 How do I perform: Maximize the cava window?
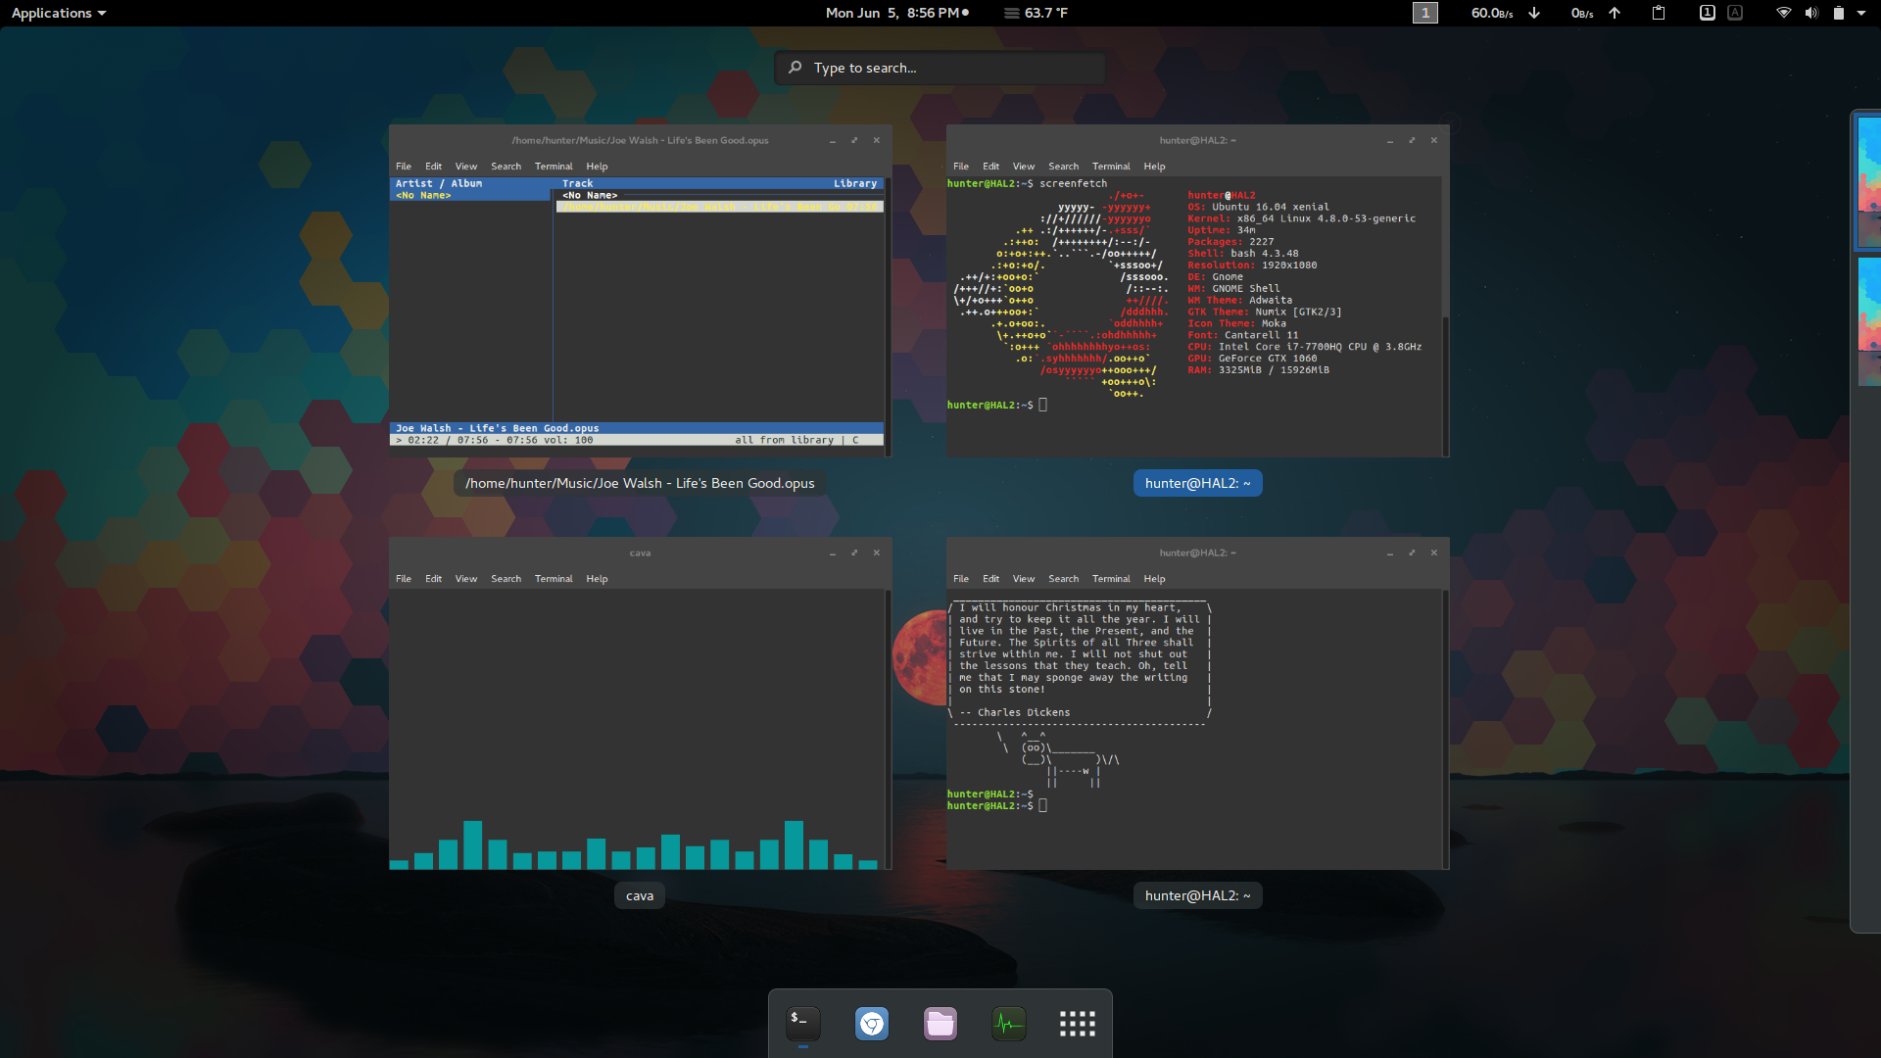pos(854,553)
